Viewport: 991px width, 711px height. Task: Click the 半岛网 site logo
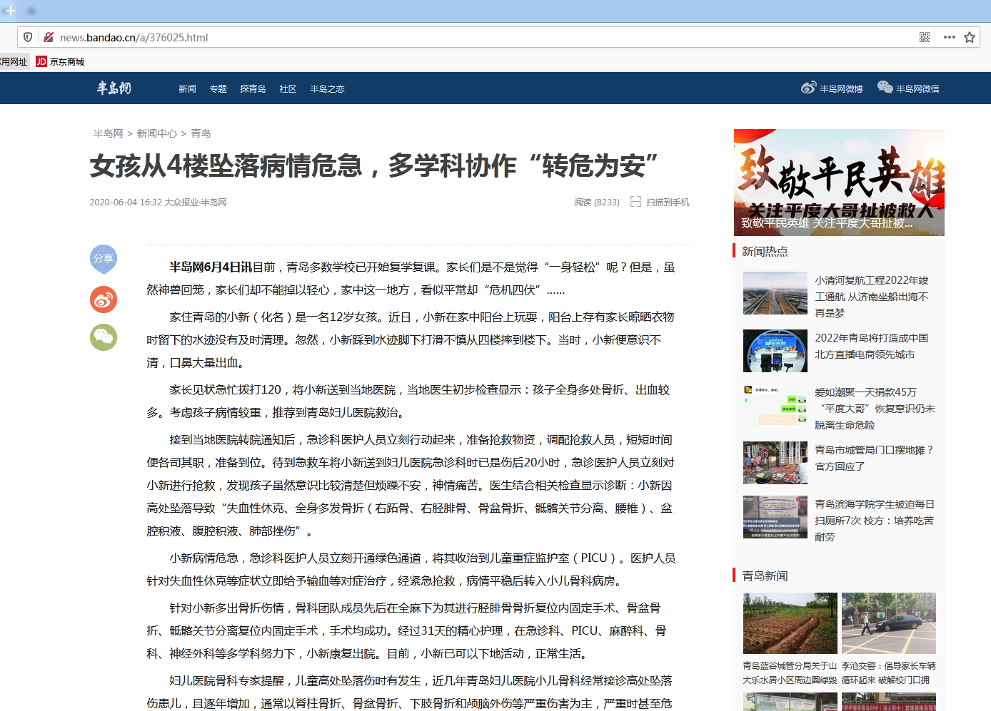pyautogui.click(x=114, y=88)
